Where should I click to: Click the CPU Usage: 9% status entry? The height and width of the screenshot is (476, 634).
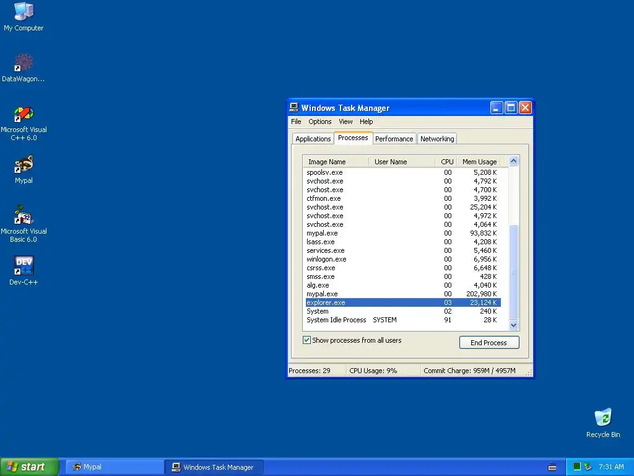pyautogui.click(x=383, y=371)
